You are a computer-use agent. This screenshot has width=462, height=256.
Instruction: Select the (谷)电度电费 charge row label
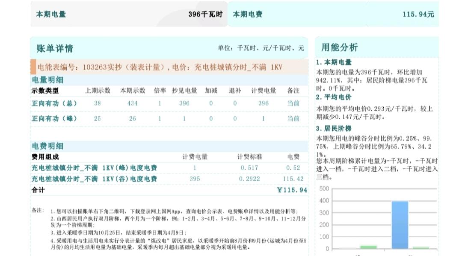point(94,179)
